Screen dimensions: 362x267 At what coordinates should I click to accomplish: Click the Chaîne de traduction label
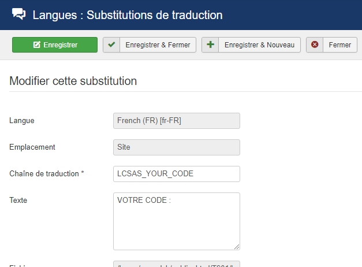pos(47,174)
